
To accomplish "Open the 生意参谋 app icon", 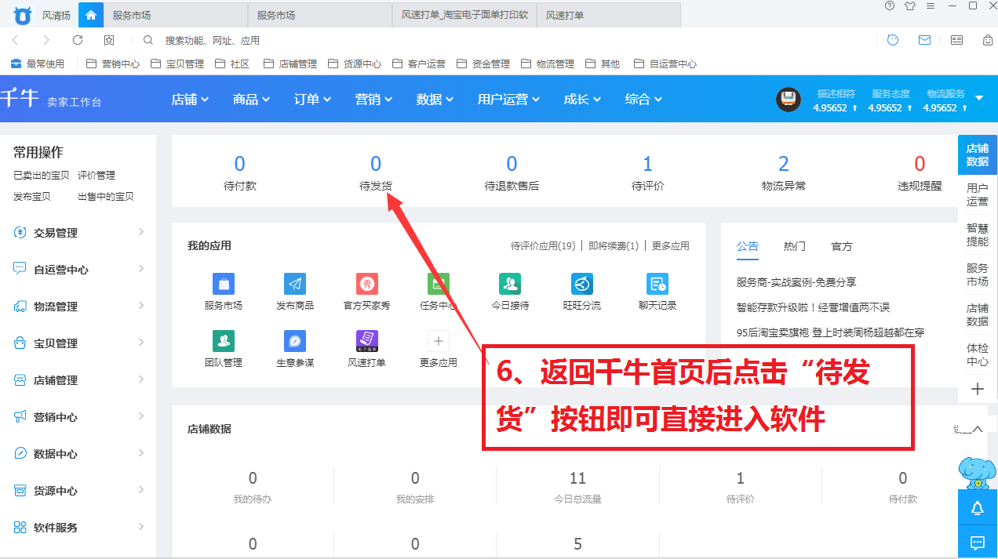I will pos(295,341).
